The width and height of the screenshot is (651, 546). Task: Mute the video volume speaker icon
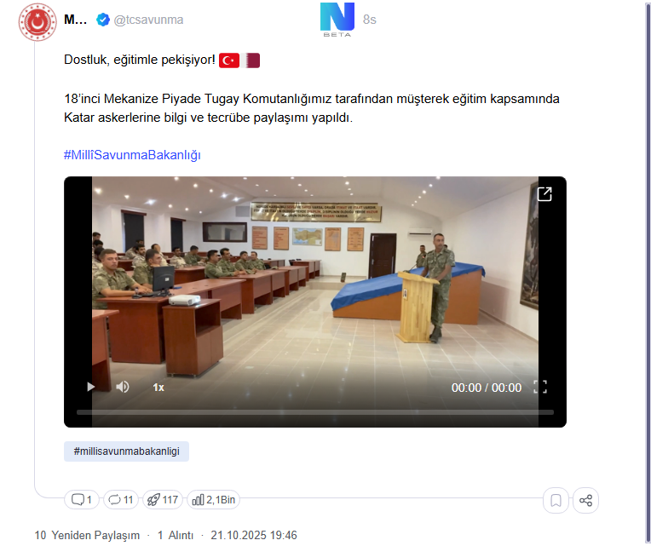123,387
